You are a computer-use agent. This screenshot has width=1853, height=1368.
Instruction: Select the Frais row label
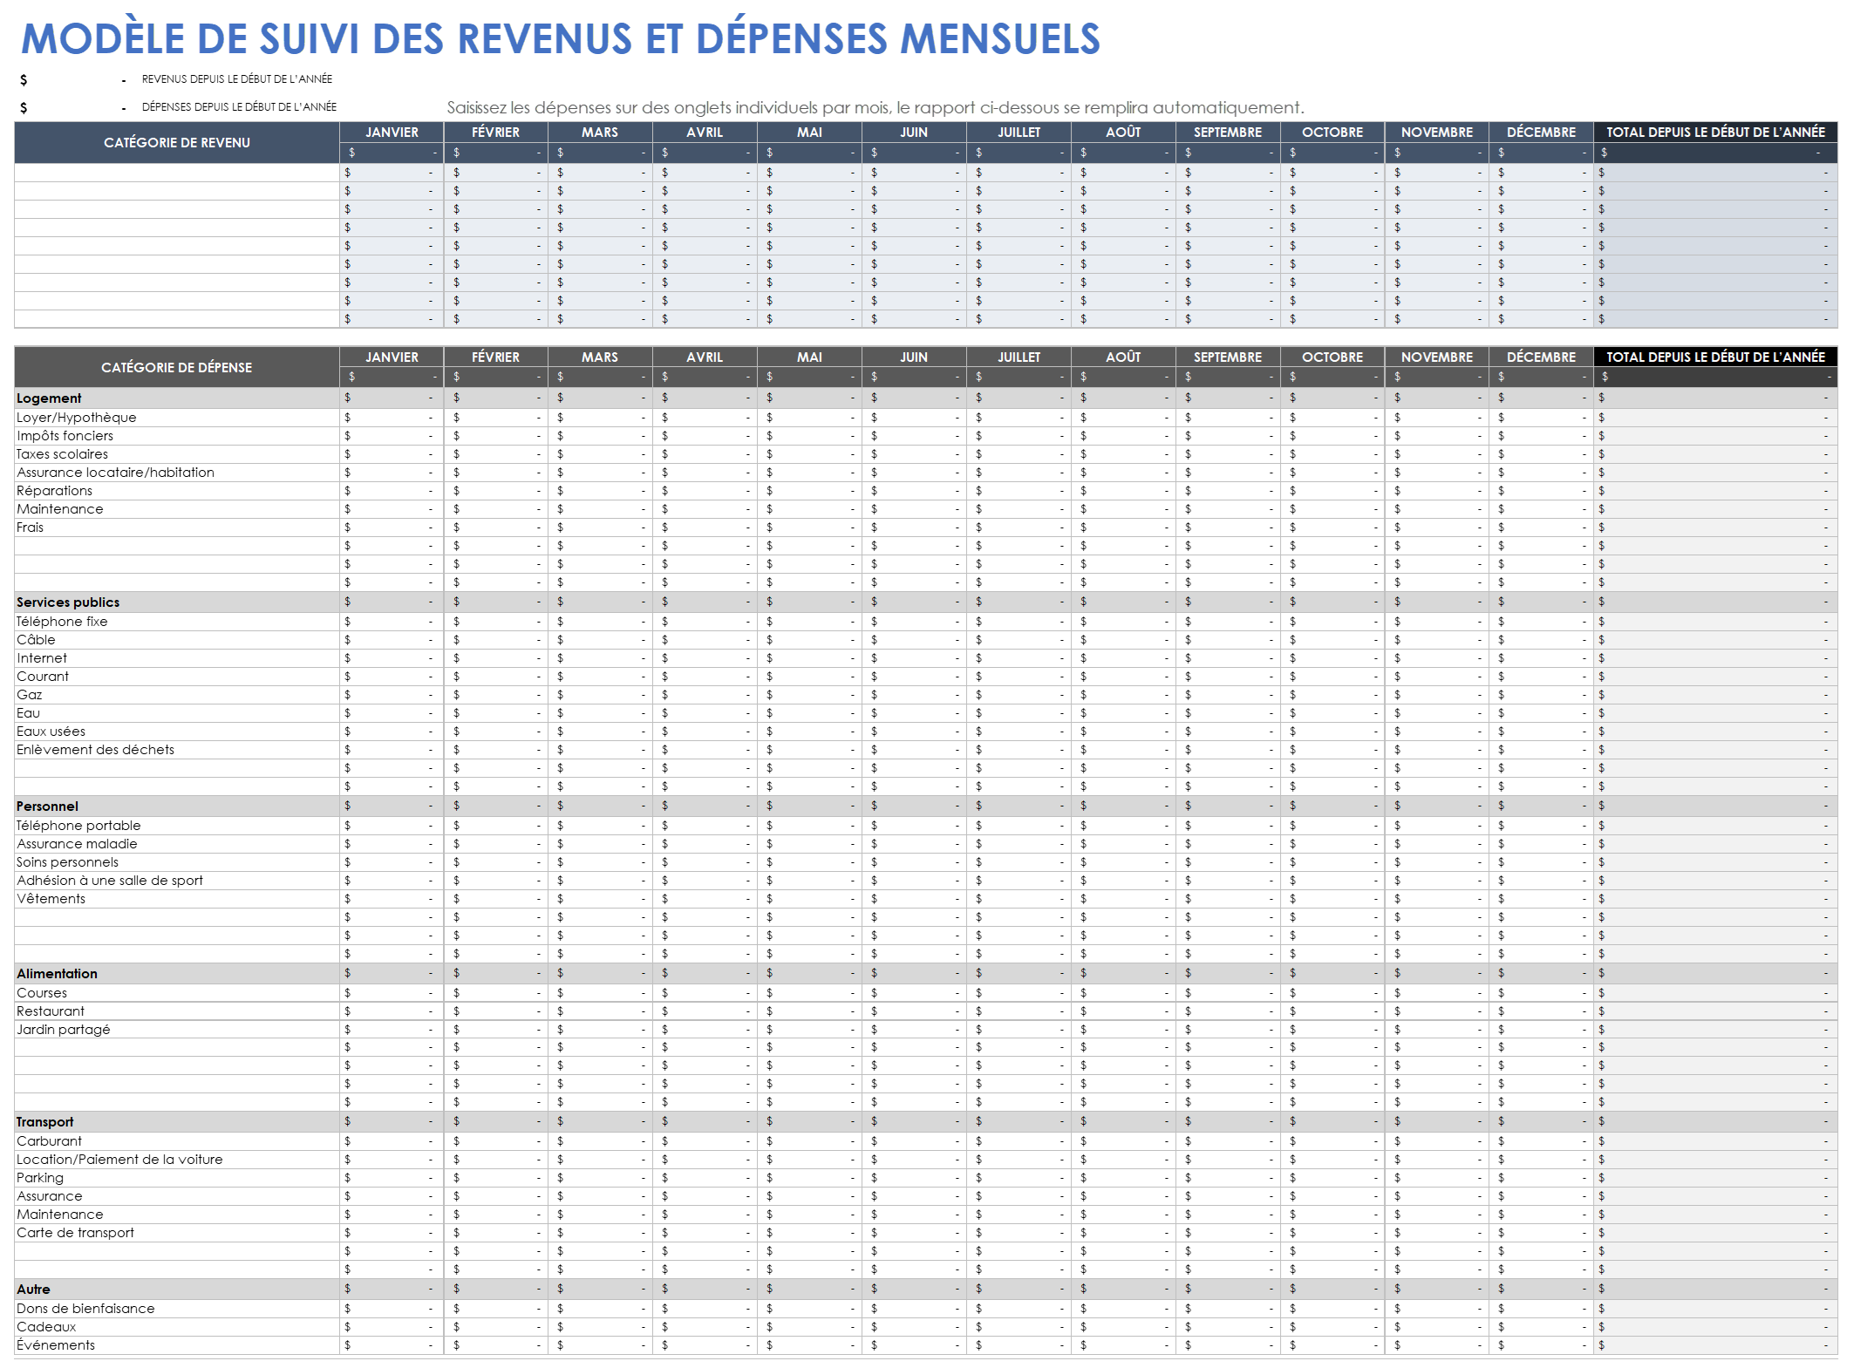click(30, 527)
